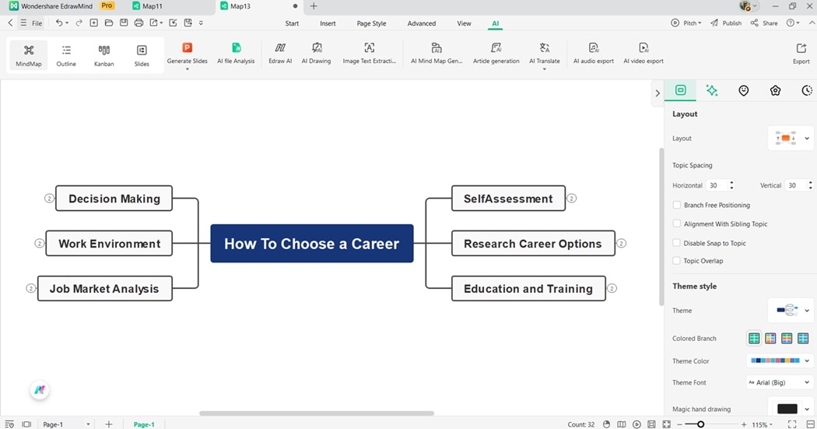Click Horizontal spacing input field

tap(717, 185)
